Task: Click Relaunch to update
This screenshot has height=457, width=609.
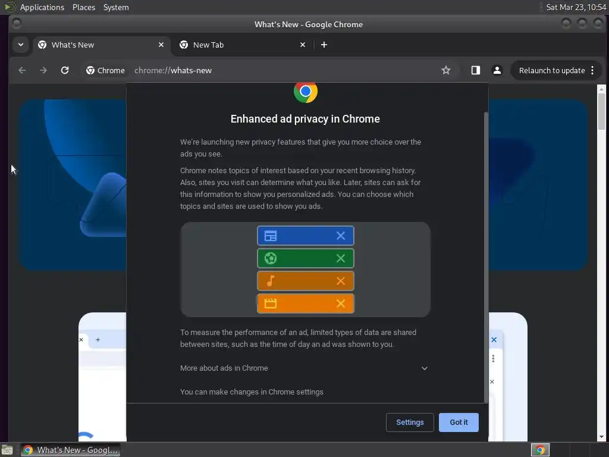Action: click(551, 70)
